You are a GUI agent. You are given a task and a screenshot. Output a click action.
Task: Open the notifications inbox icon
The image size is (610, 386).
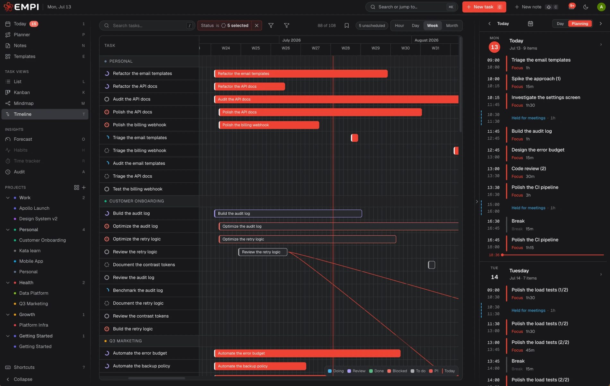click(x=571, y=7)
